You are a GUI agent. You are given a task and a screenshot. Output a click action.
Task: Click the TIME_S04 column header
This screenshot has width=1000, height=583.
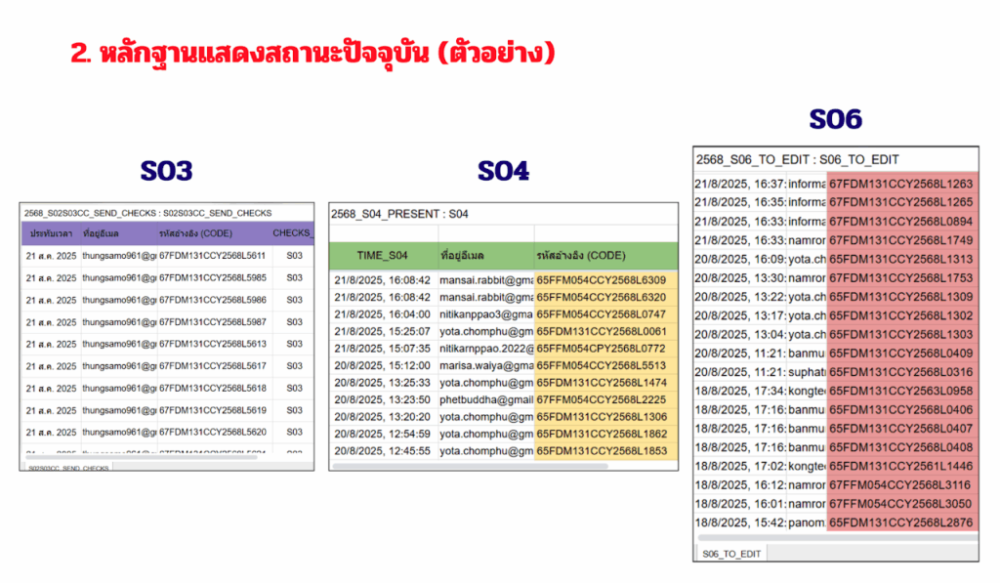382,255
